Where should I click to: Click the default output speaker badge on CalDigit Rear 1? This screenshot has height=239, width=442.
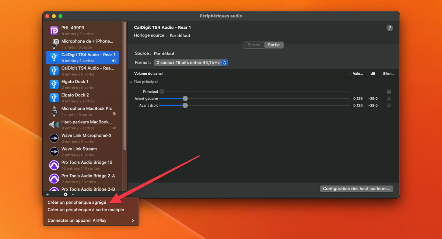click(114, 61)
